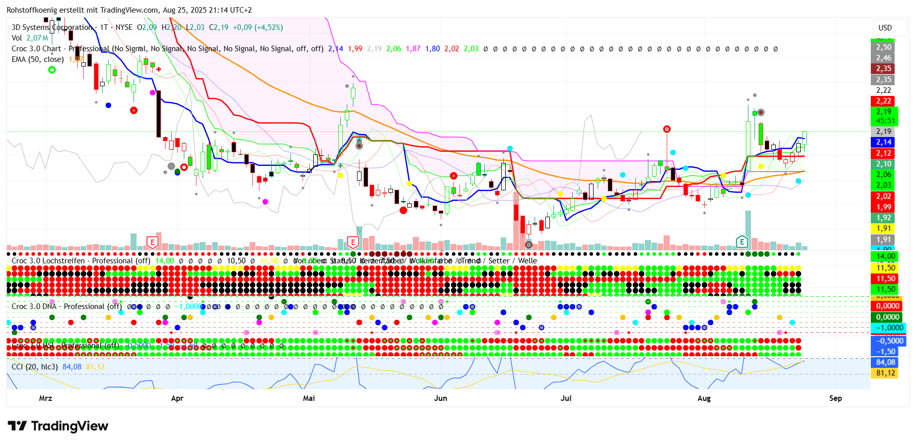Select the 3D Systems Corporation symbol title
916x445 pixels.
(x=52, y=27)
